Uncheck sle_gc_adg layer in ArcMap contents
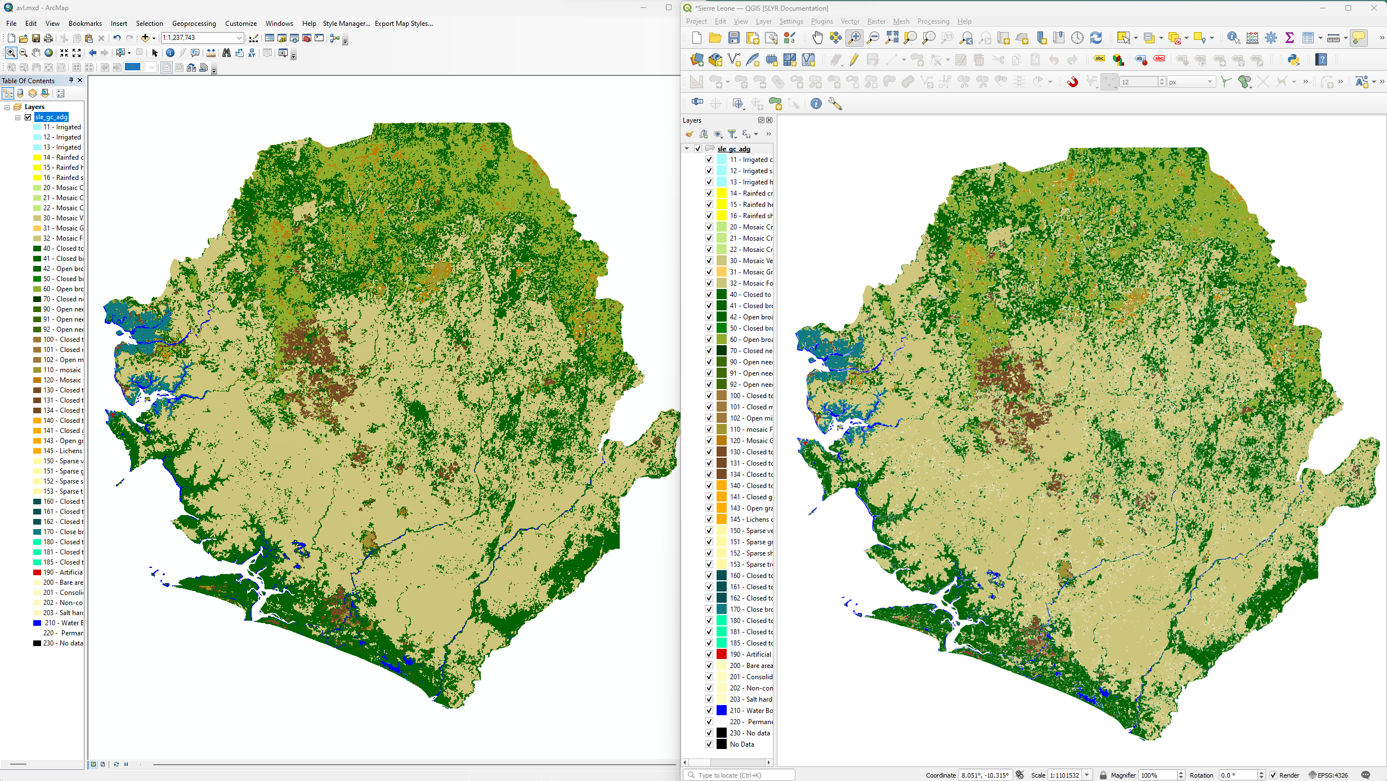 pos(28,117)
